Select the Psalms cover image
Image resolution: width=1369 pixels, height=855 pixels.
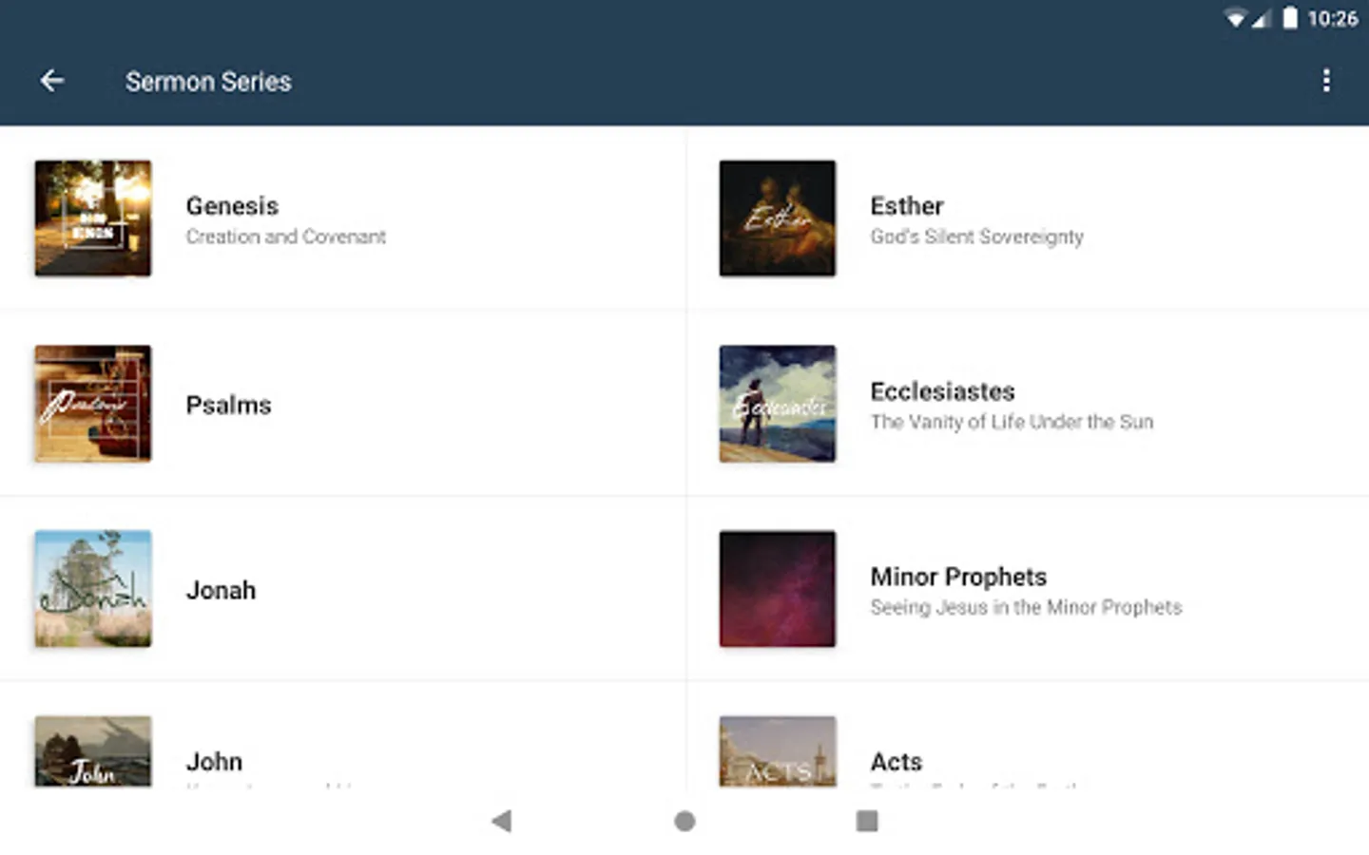(x=93, y=404)
